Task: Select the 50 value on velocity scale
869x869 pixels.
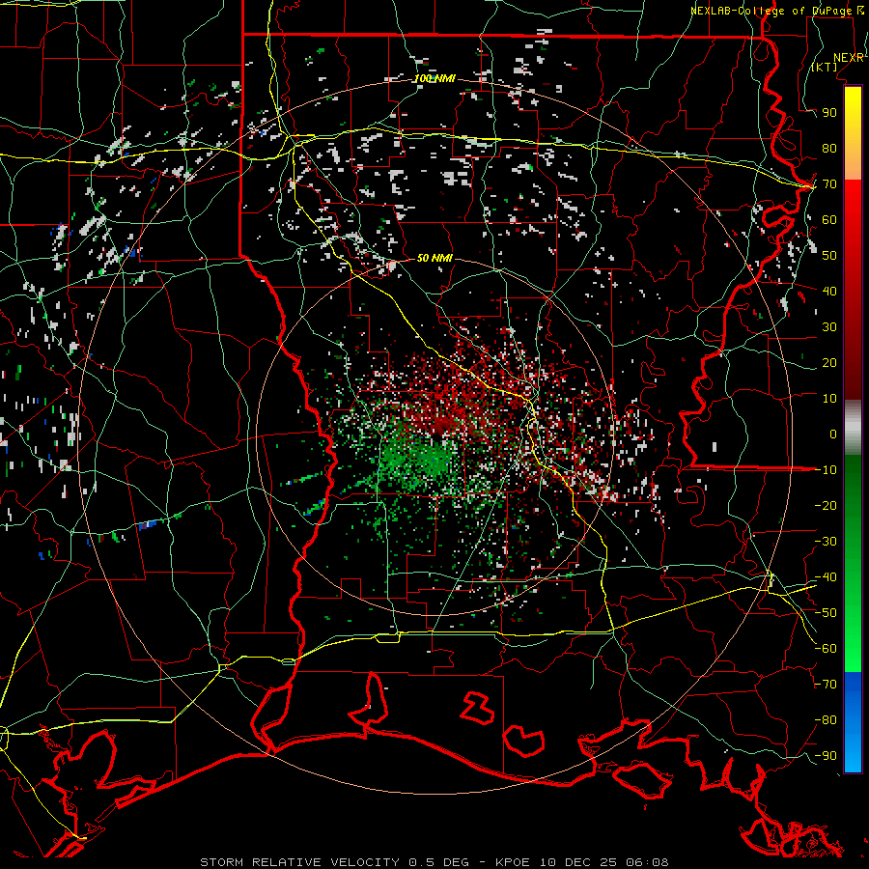Action: [x=829, y=256]
